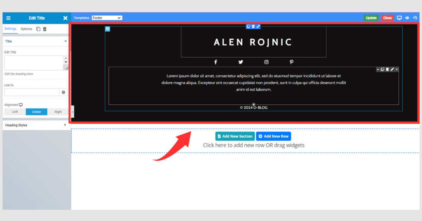Select the ALEN ROJNIC heading
422x221 pixels.
coord(253,42)
